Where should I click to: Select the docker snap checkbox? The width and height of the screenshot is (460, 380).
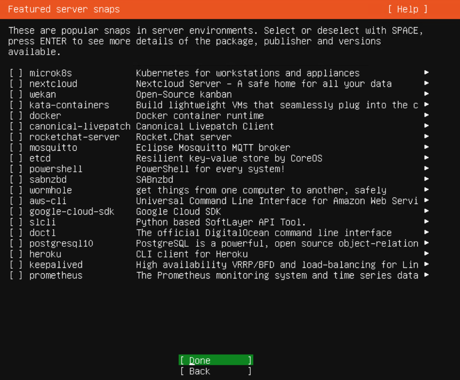pos(16,115)
